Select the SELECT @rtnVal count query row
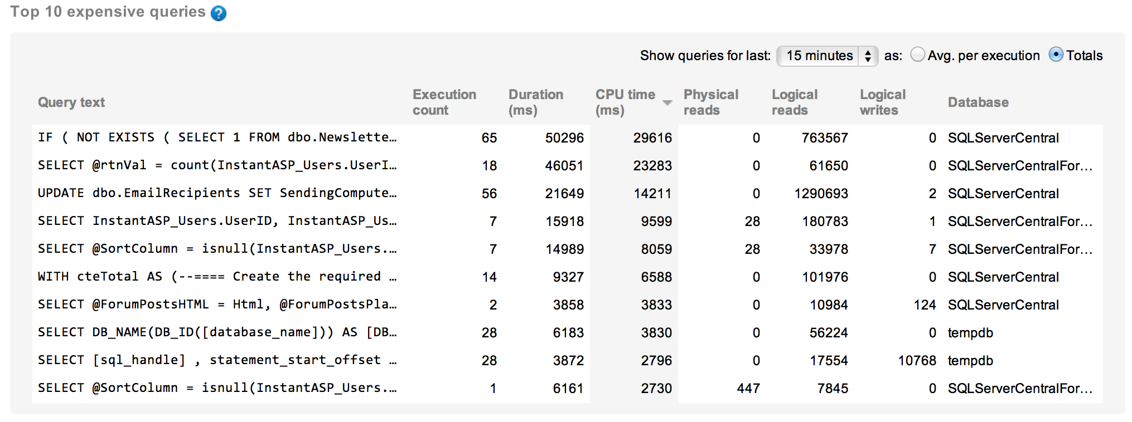 point(217,165)
